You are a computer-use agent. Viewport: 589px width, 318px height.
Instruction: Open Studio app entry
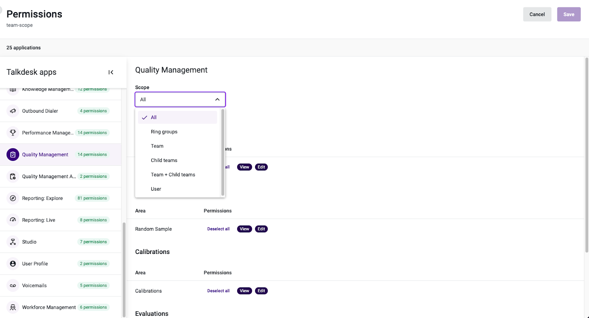60,242
